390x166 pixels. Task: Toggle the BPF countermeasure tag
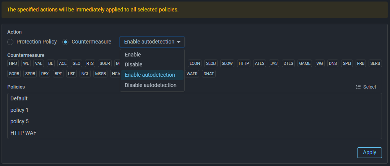[x=58, y=74]
